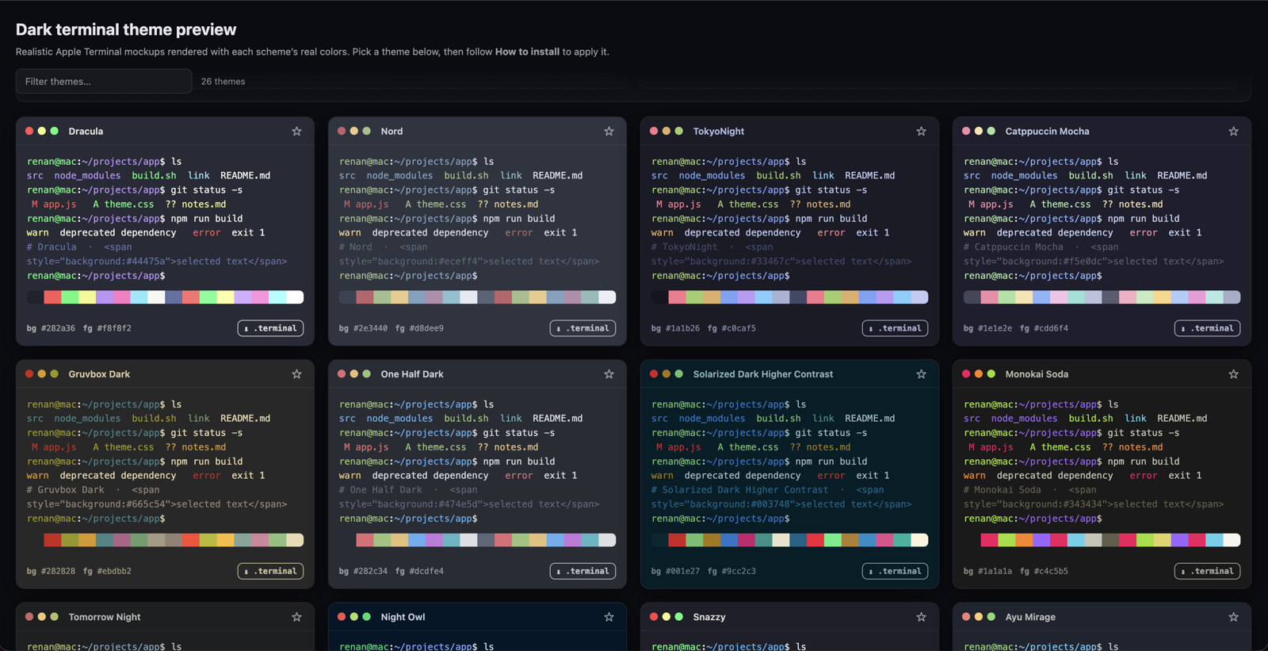
Task: Toggle favorite star on TokyoNight
Action: click(x=921, y=131)
